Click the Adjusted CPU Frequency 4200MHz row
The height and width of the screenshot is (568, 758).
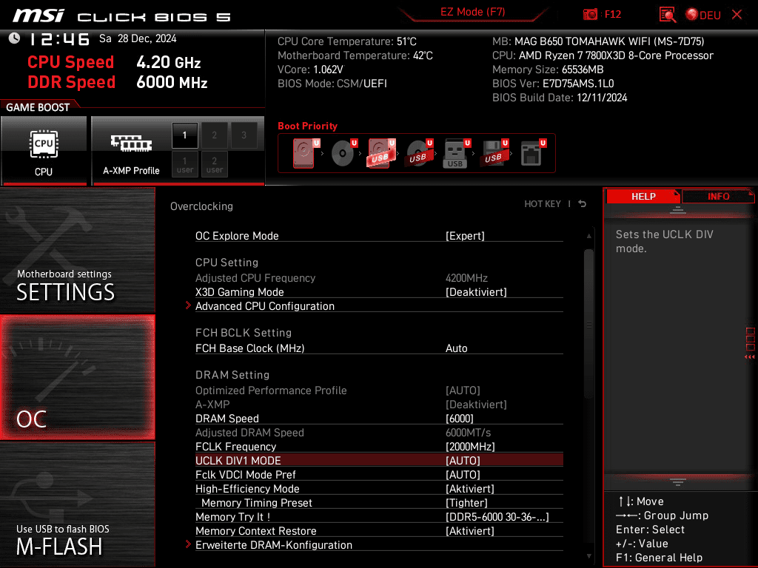click(379, 278)
